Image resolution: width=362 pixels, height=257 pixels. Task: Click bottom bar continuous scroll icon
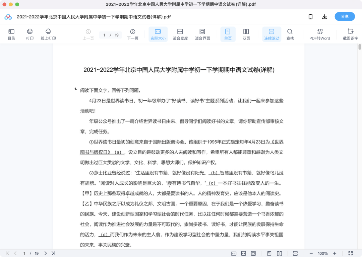coord(295,254)
